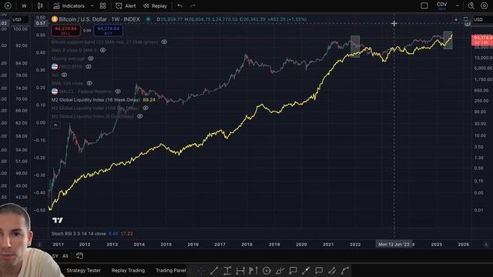The width and height of the screenshot is (493, 277).
Task: Select the curve path drawing tool
Action: coord(345,270)
